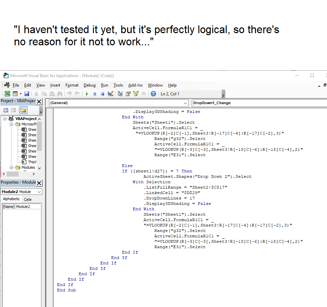Viewport: 327px width, 307px height.
Task: Select View Code in the Project Explorer
Action: point(5,110)
